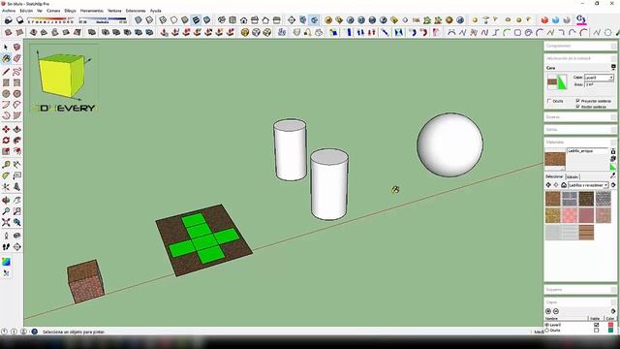This screenshot has width=620, height=349.
Task: Collapse the Materiales tray panel
Action: (579, 142)
